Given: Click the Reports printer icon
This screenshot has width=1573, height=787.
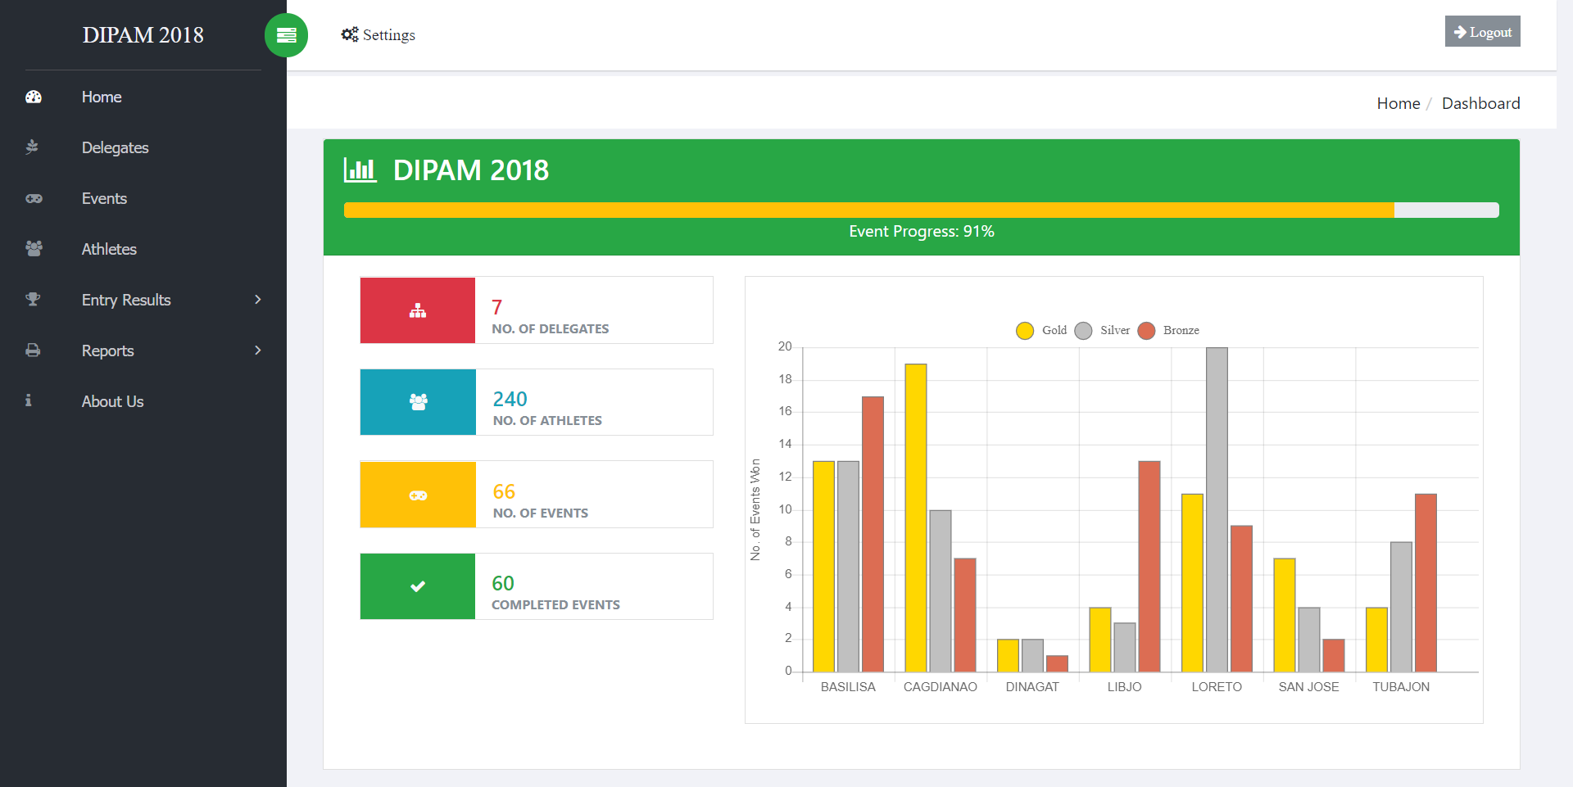Looking at the screenshot, I should click(x=33, y=351).
